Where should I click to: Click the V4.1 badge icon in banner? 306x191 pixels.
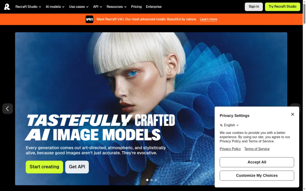tap(89, 19)
